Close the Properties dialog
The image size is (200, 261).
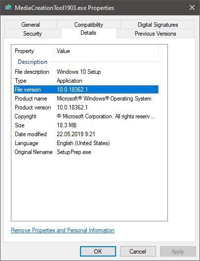pyautogui.click(x=192, y=7)
